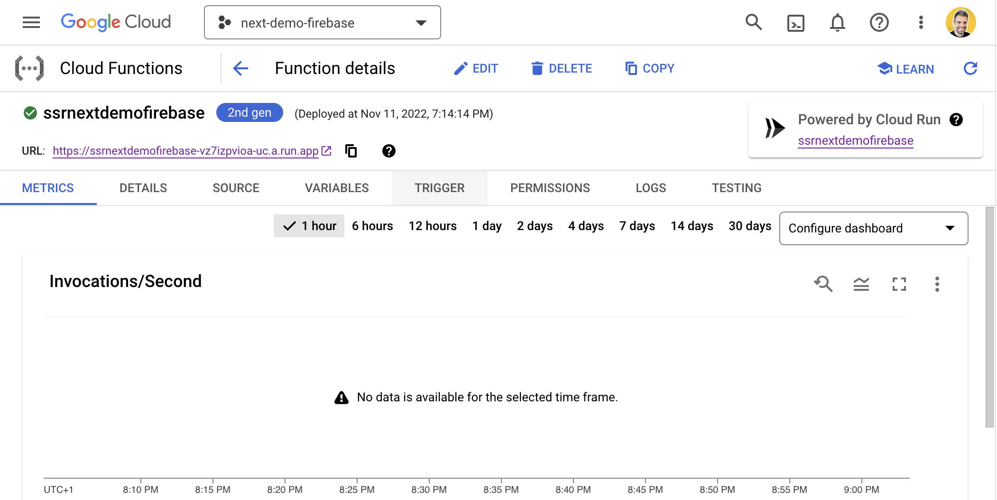Click the external-link icon beside the function URL
The height and width of the screenshot is (500, 997).
[x=326, y=151]
